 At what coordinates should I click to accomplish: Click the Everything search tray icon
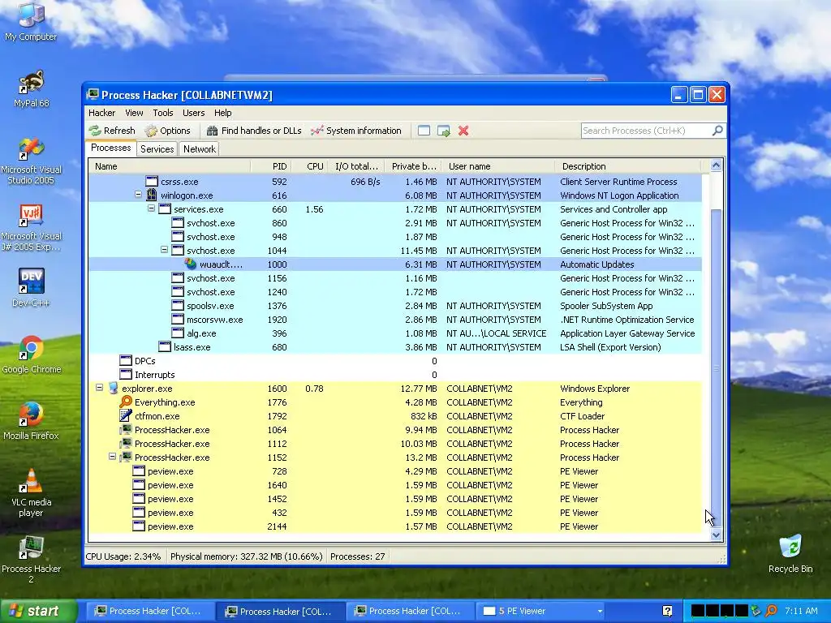[771, 611]
